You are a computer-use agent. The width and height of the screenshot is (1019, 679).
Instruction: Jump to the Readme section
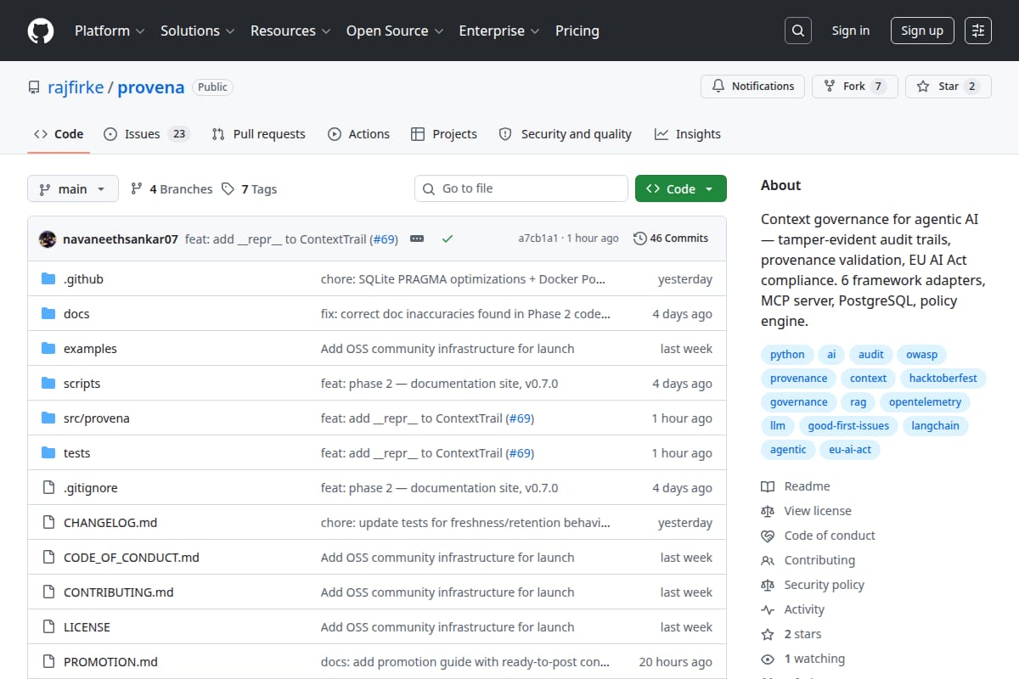click(x=796, y=486)
